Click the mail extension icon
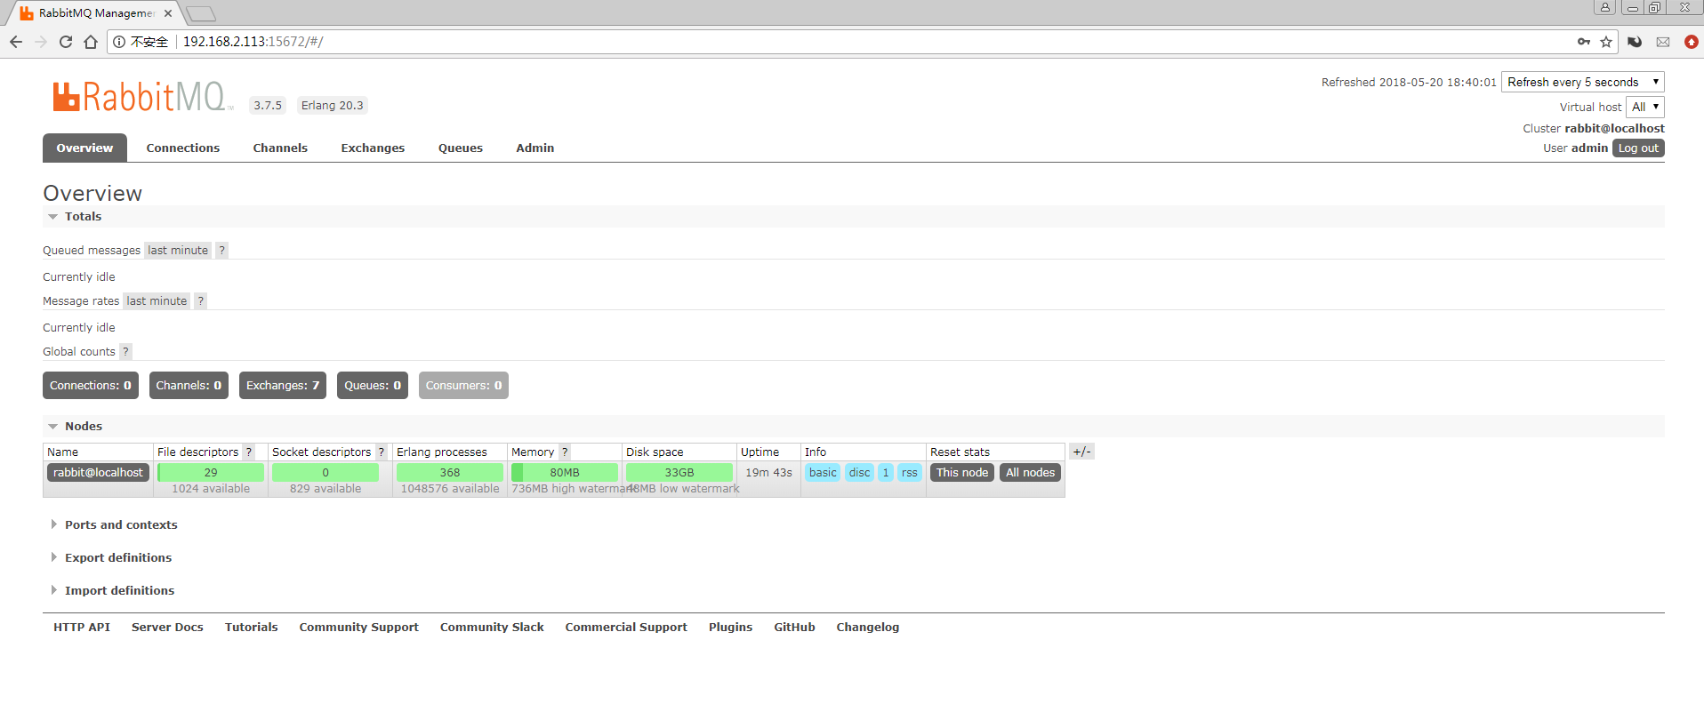The height and width of the screenshot is (712, 1704). (1663, 42)
